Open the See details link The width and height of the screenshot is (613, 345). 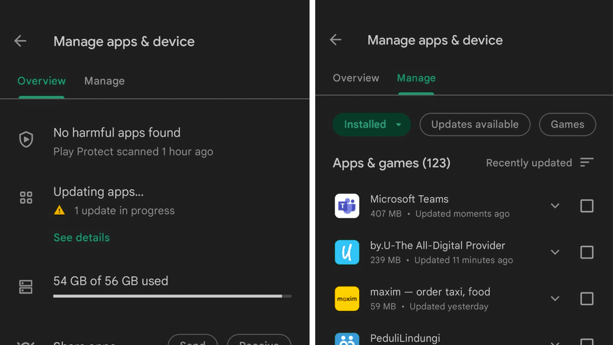[82, 238]
